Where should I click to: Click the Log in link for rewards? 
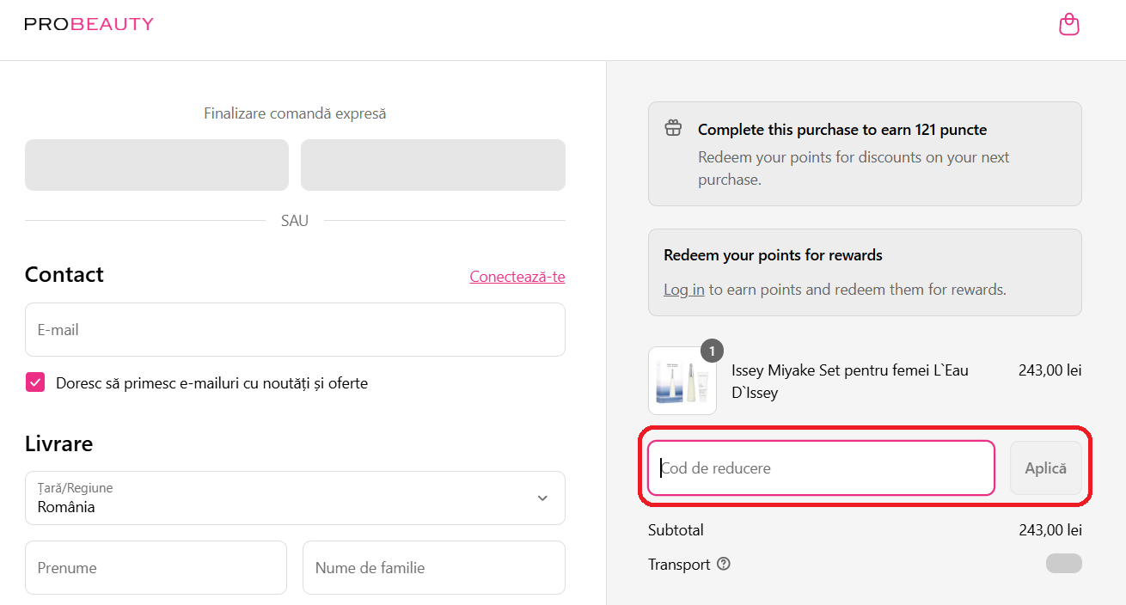pyautogui.click(x=683, y=290)
